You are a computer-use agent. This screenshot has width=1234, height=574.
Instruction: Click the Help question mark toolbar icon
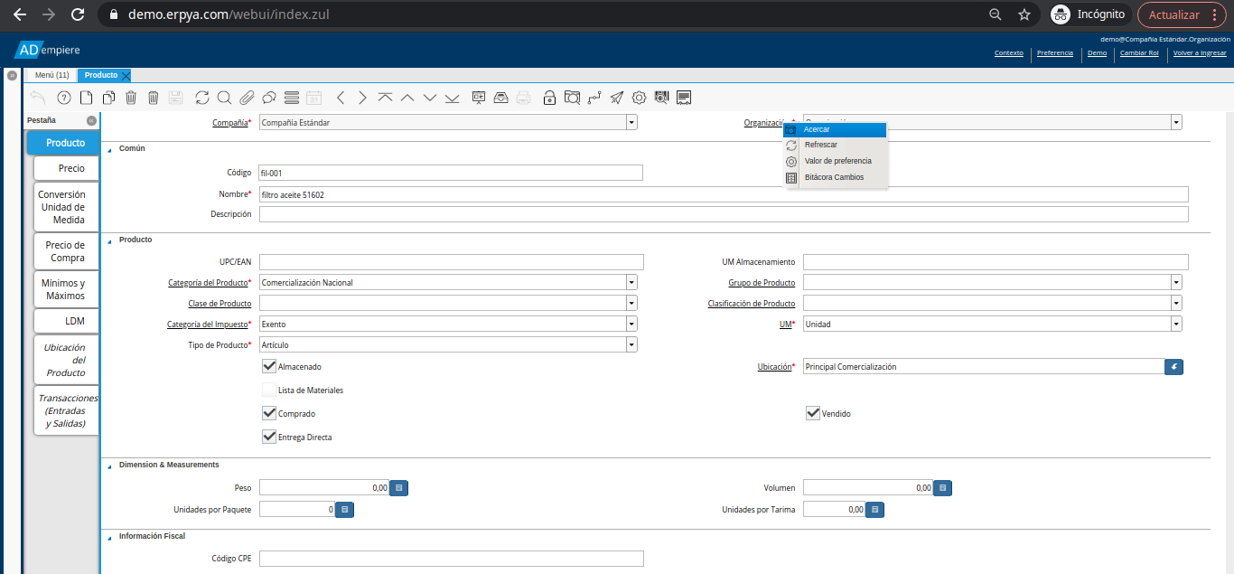point(63,98)
